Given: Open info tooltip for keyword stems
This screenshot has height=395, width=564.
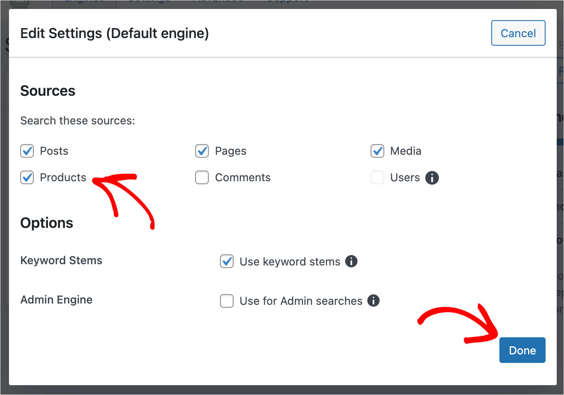Looking at the screenshot, I should click(351, 261).
